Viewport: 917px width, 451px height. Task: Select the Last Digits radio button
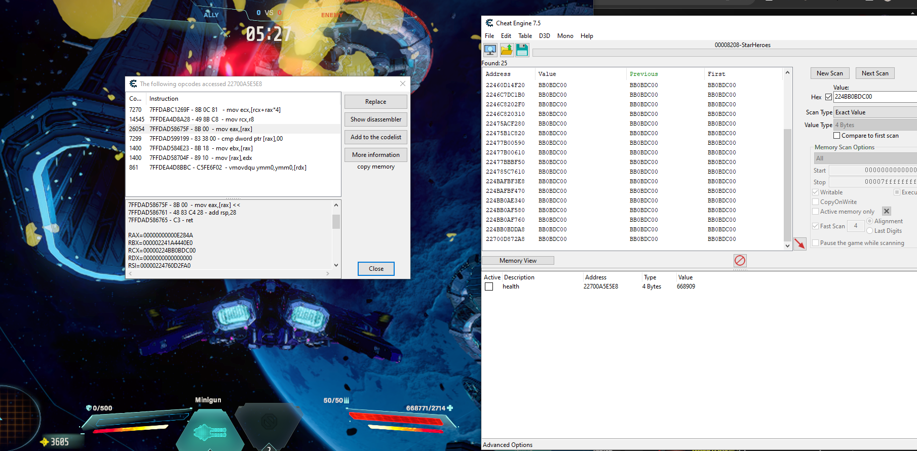(869, 231)
